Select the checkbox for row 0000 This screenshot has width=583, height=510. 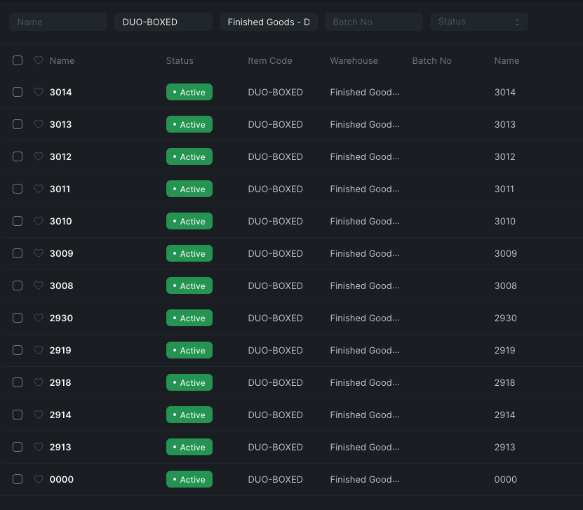coord(18,479)
